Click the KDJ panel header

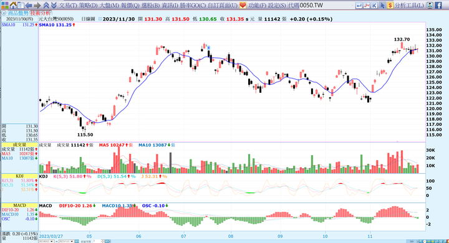click(x=19, y=176)
